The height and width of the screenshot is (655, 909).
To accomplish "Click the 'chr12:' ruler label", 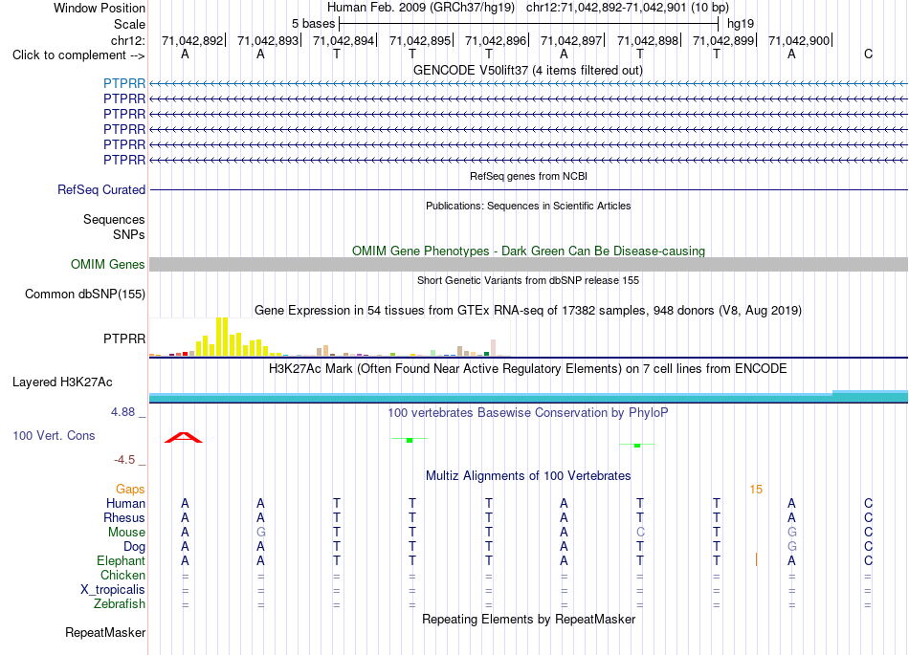I will (x=128, y=40).
